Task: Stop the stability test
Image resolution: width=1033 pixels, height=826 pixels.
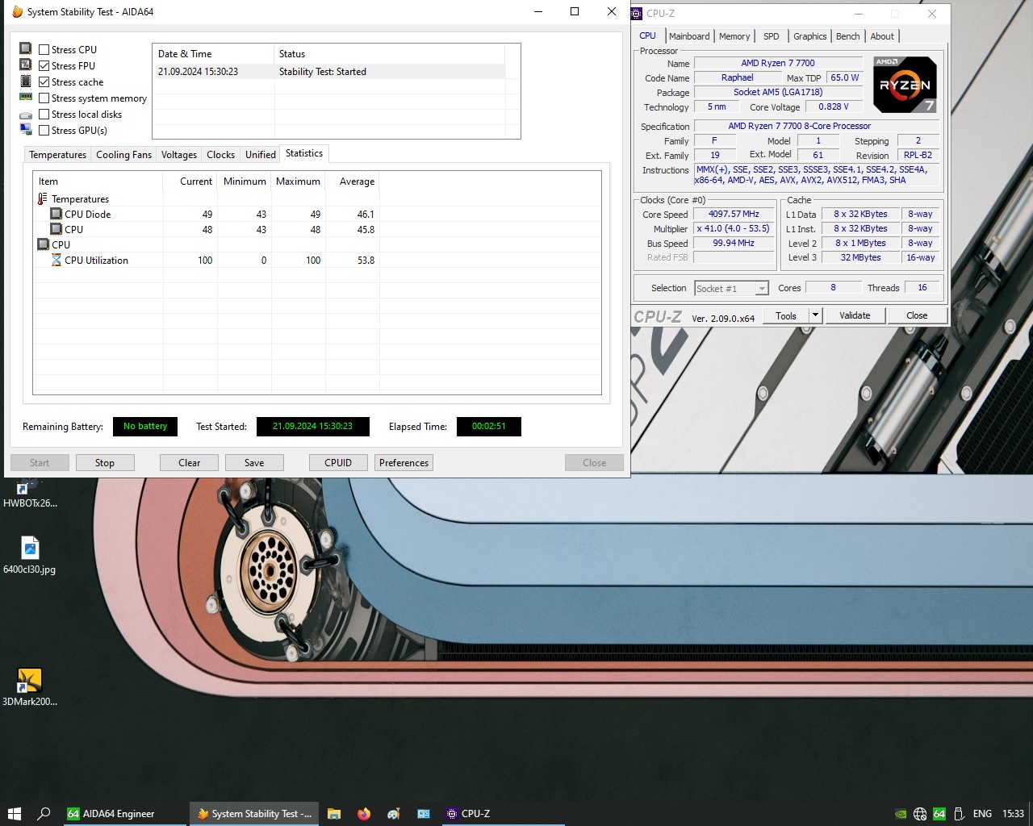Action: 105,463
